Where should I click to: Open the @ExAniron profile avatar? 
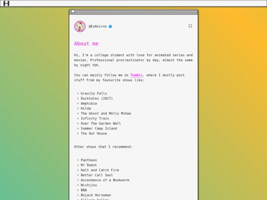tap(80, 26)
